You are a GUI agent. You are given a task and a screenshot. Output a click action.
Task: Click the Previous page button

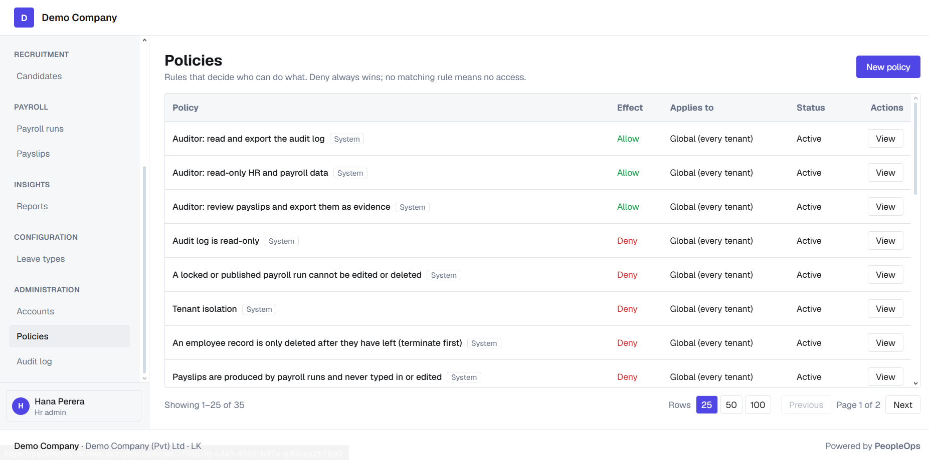806,405
